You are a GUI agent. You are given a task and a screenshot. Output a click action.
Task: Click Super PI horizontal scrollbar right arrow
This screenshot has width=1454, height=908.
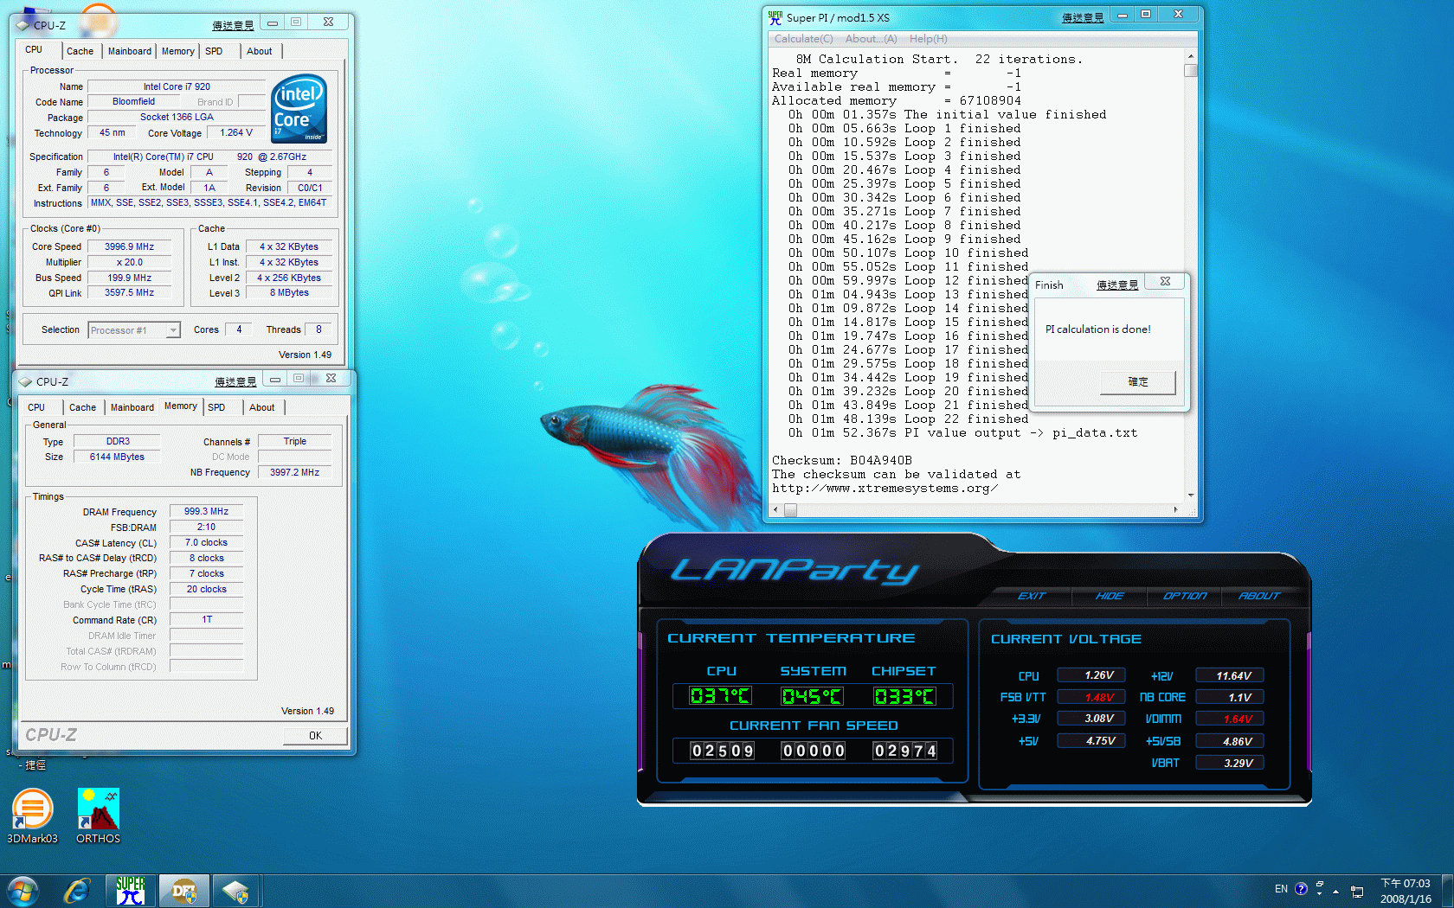point(1175,510)
